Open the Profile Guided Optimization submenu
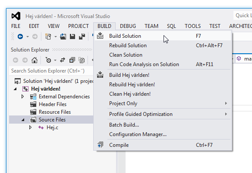Screen dimensions: 252x173 coord(162,114)
